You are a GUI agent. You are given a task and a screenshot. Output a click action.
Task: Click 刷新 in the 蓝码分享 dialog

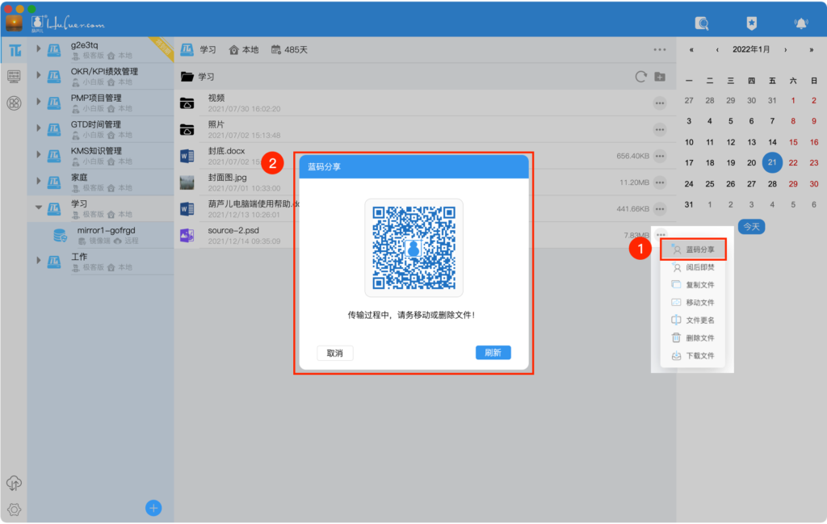493,353
